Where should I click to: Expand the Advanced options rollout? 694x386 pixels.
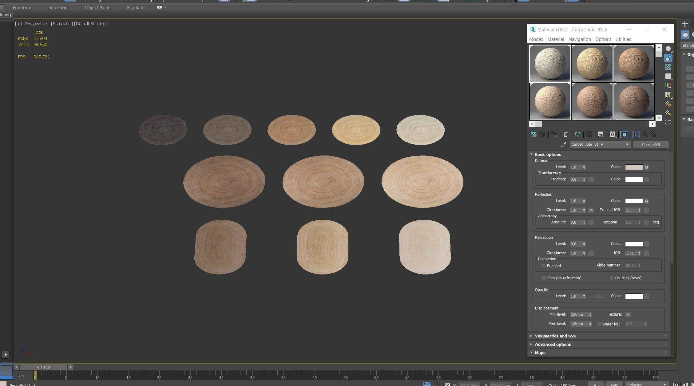point(553,344)
